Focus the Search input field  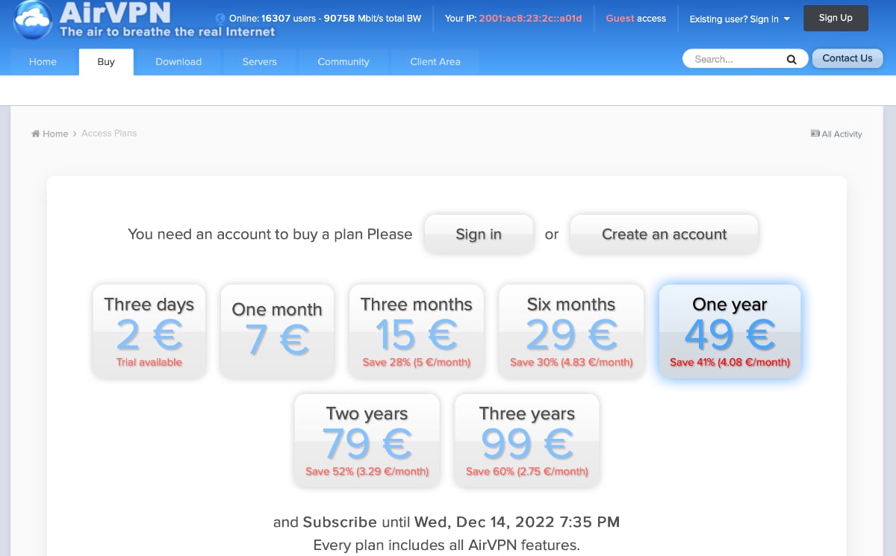coord(735,60)
